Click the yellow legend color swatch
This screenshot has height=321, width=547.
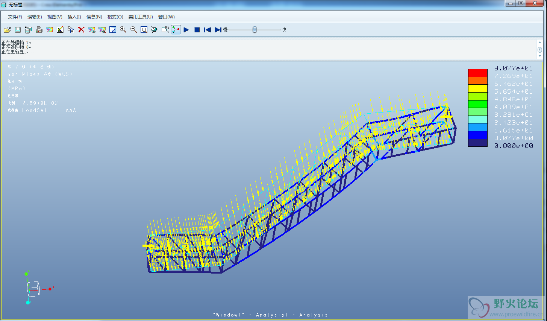(478, 88)
